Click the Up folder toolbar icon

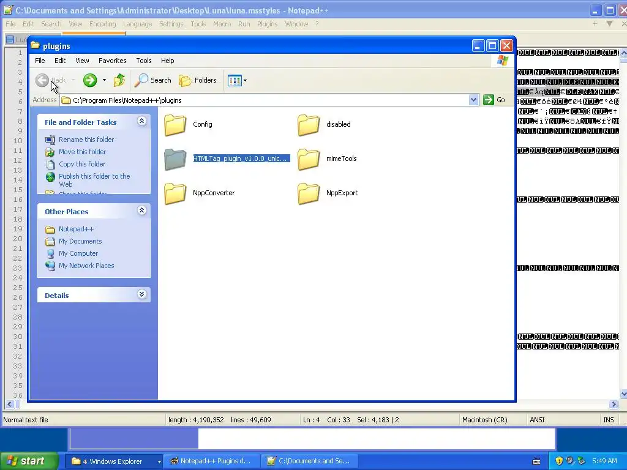[x=119, y=80]
